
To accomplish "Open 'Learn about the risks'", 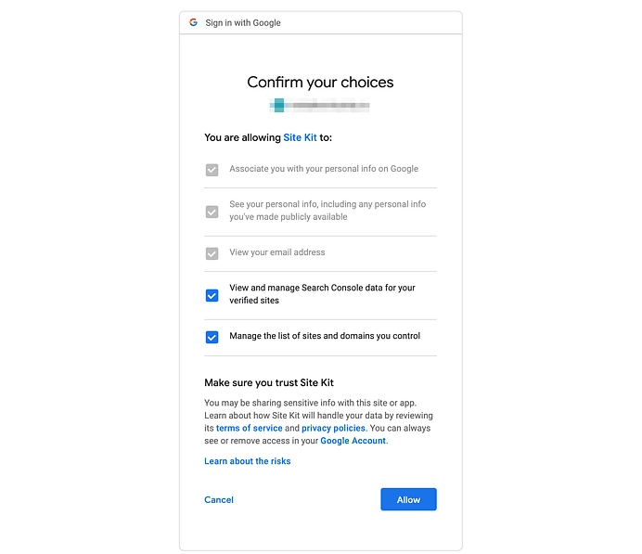I will pyautogui.click(x=247, y=461).
